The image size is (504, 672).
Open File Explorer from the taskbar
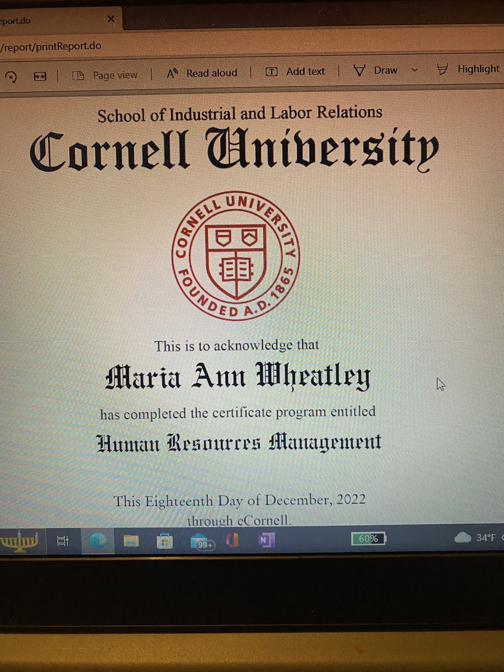[x=132, y=541]
